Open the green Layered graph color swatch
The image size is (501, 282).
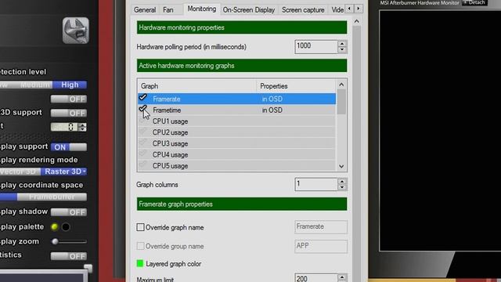click(x=140, y=263)
